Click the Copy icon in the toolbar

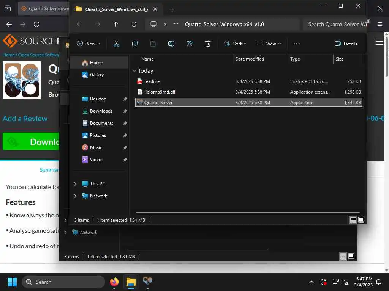(x=135, y=44)
